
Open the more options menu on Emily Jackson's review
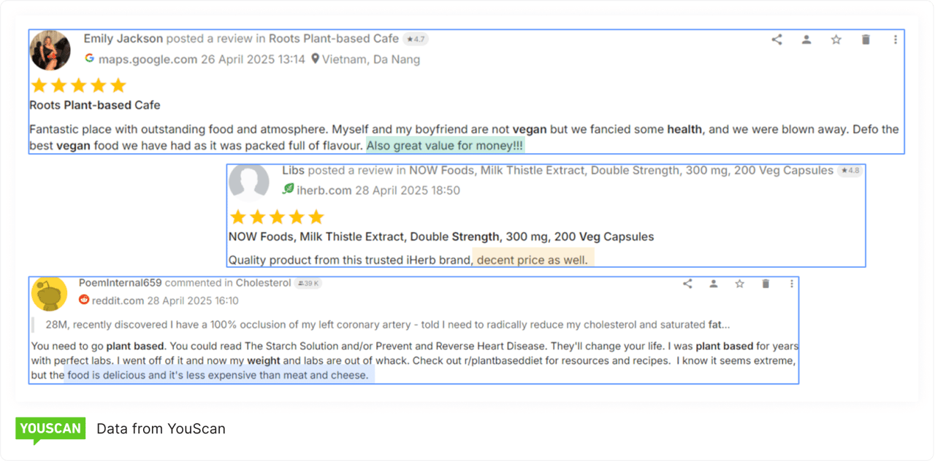(896, 40)
